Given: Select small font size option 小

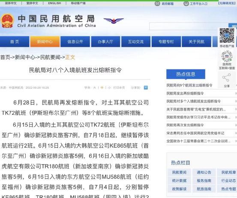Looking at the screenshot, I should [x=109, y=88].
